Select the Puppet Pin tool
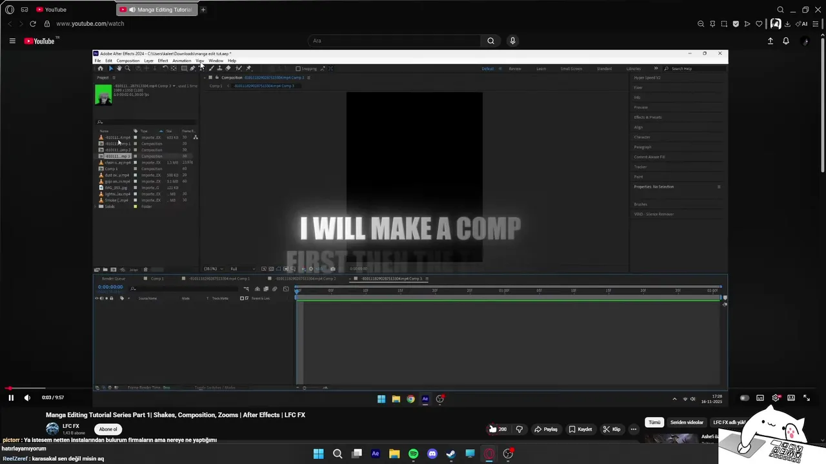 point(248,68)
